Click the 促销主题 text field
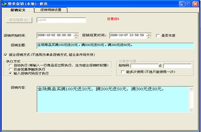Viewport: 201px width, 132px height. (115, 46)
